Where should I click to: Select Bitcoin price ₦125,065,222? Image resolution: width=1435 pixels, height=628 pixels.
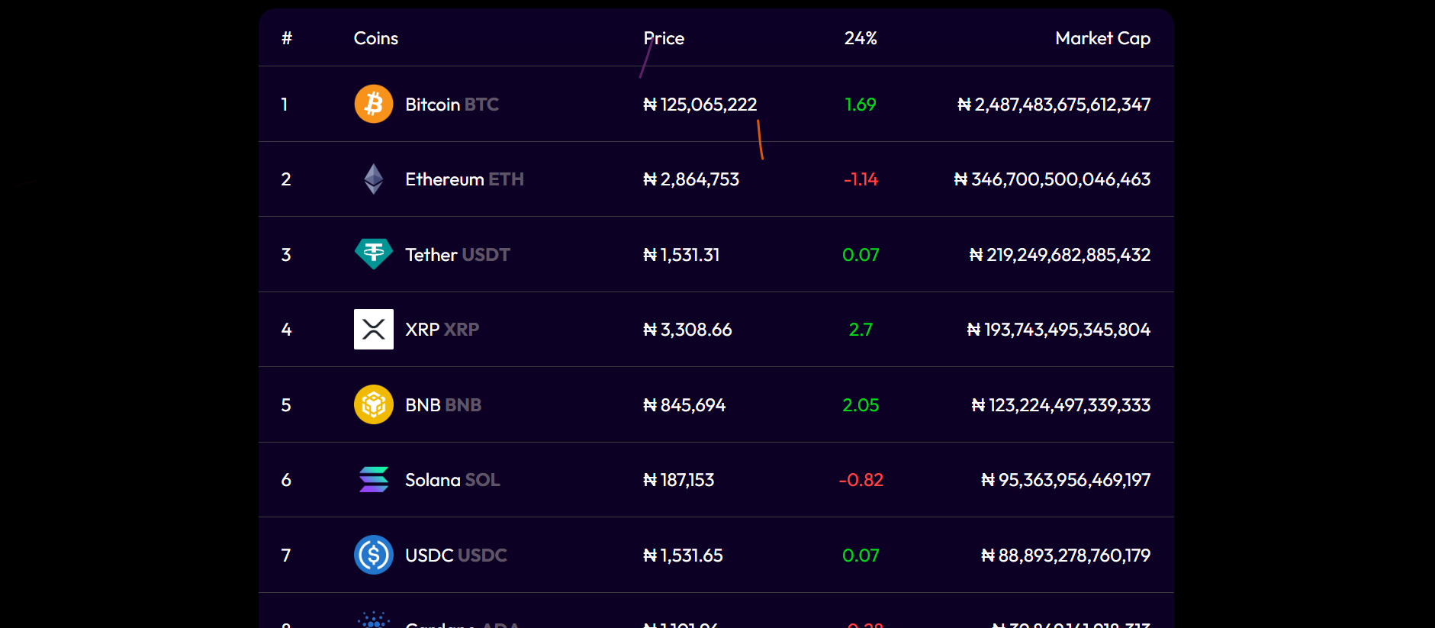700,105
